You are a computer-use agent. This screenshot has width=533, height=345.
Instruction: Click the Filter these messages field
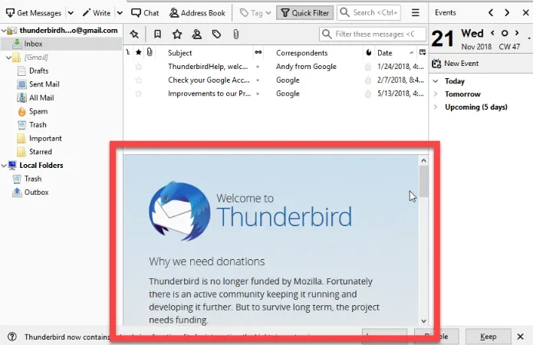tap(373, 34)
